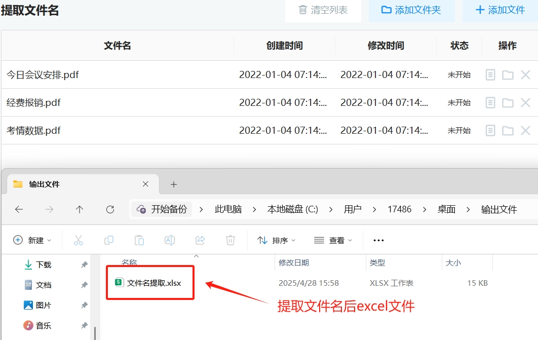Open folder icon for 考情数据.pdf row
Viewport: 538px width, 340px height.
click(x=508, y=130)
